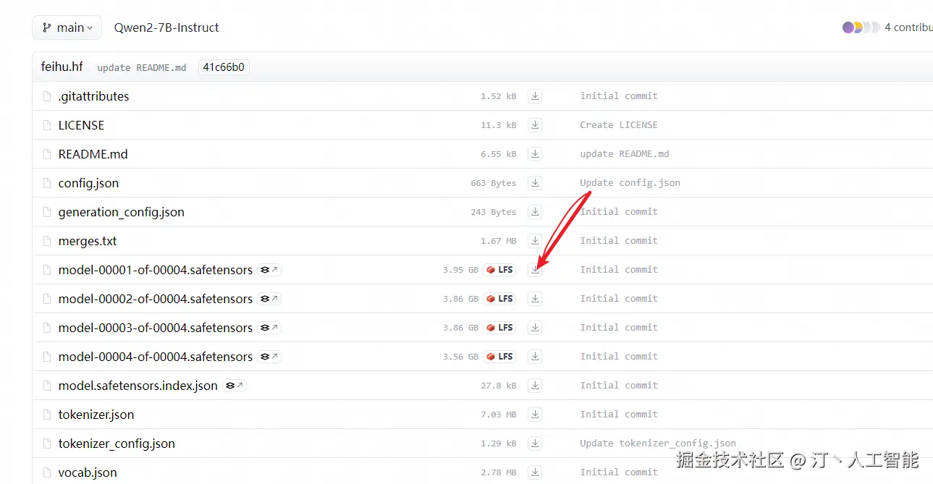Open the tokenizer_config.json file
933x484 pixels.
tap(117, 443)
